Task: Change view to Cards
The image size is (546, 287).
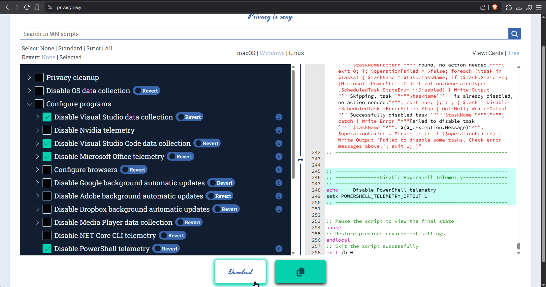Action: pos(496,53)
